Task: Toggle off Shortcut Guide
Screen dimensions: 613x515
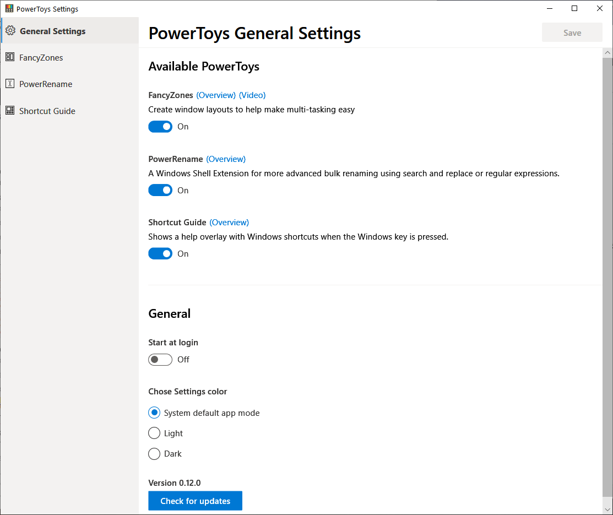Action: pos(160,253)
